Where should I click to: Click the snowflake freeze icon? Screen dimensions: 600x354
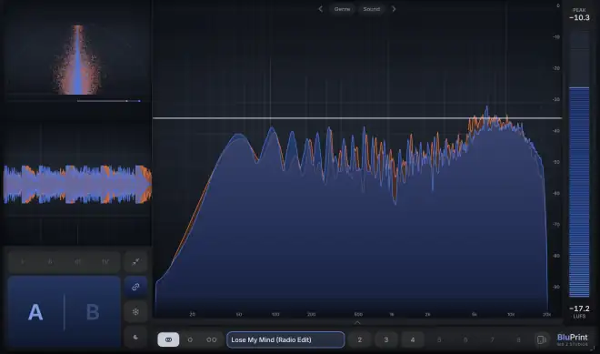(x=135, y=312)
